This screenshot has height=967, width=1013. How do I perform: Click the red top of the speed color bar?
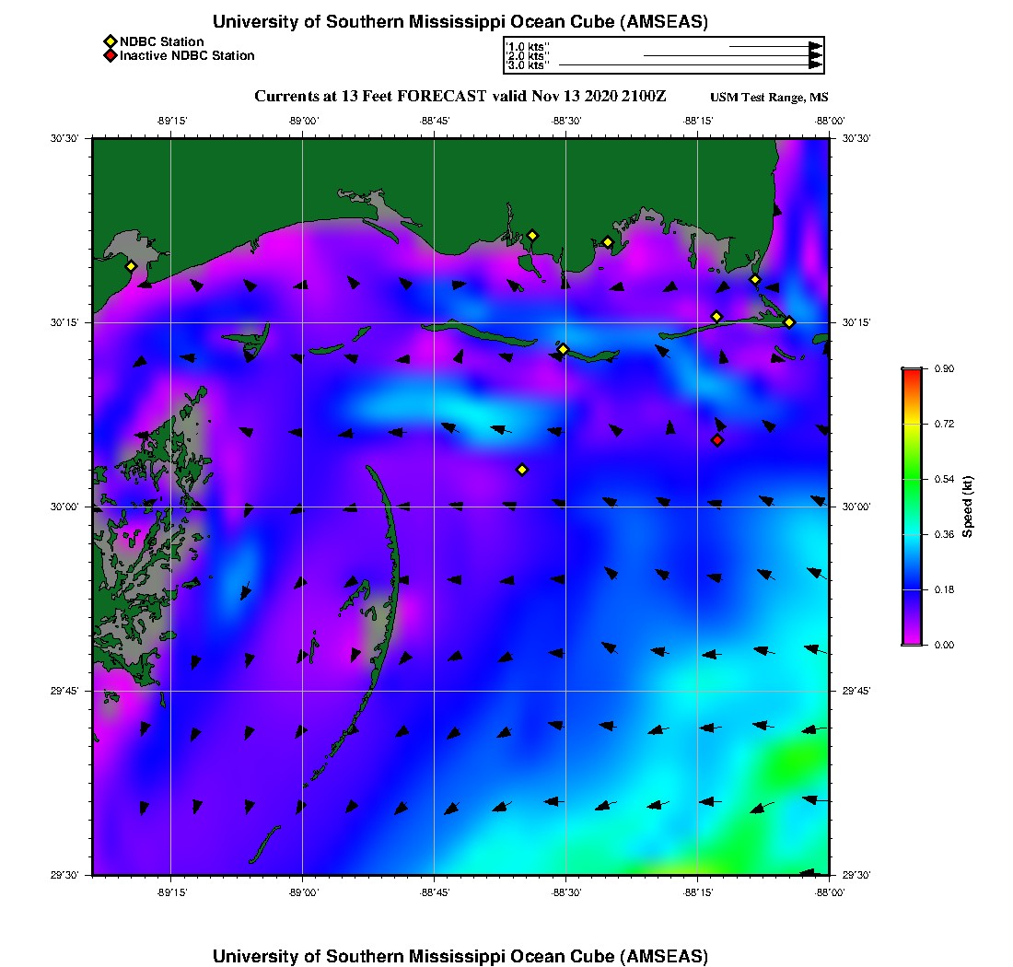911,372
